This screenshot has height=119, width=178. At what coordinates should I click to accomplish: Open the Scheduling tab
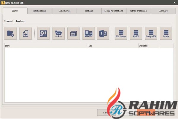click(64, 11)
